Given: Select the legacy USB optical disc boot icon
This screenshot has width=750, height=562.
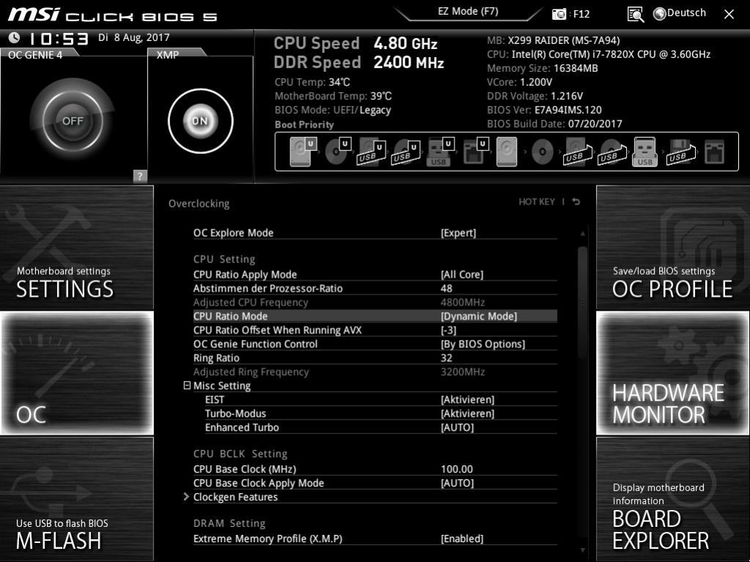Looking at the screenshot, I should pos(611,152).
